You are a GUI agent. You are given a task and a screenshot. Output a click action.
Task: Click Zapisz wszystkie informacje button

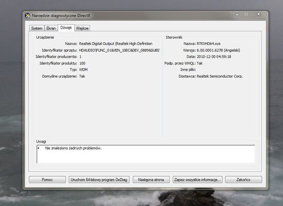pos(198,180)
